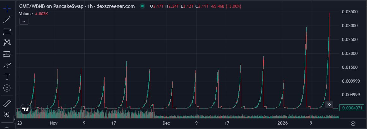Open the forecasting and measurement tools
The image size is (367, 129).
[7, 54]
